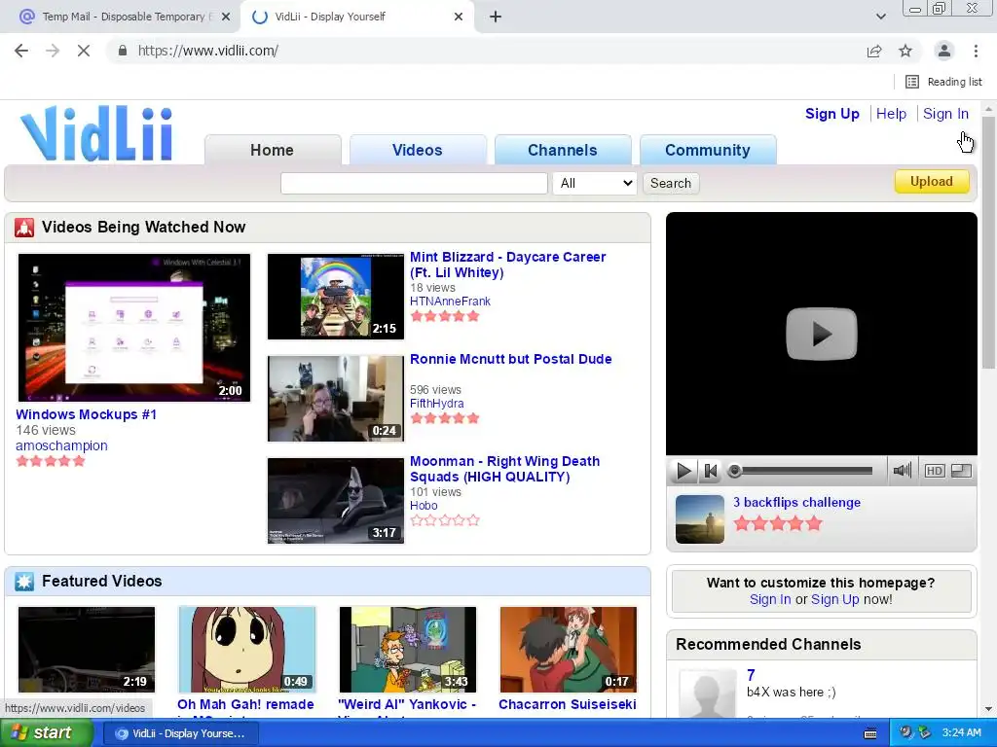Open the amoschampion channel link
This screenshot has height=747, width=997.
61,445
